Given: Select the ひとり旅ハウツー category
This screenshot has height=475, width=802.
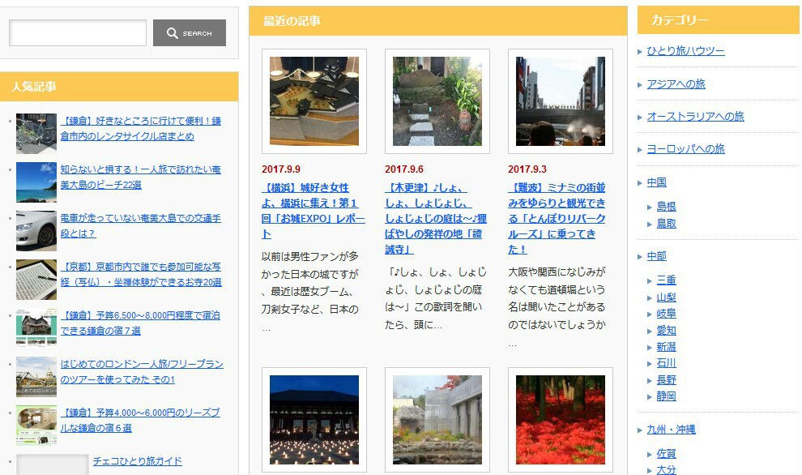Looking at the screenshot, I should click(685, 51).
